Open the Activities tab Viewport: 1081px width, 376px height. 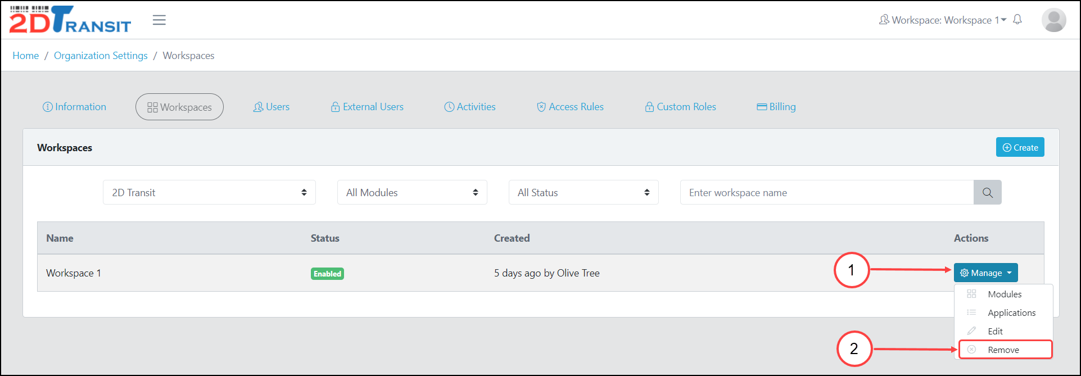470,107
